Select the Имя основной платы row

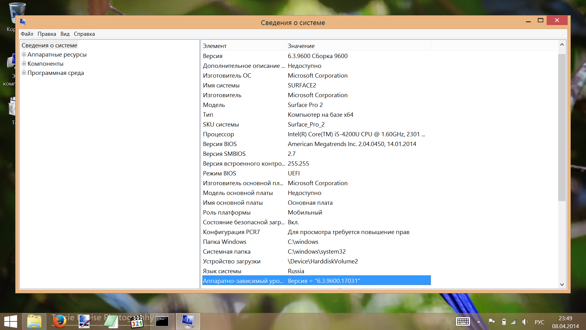tap(317, 203)
